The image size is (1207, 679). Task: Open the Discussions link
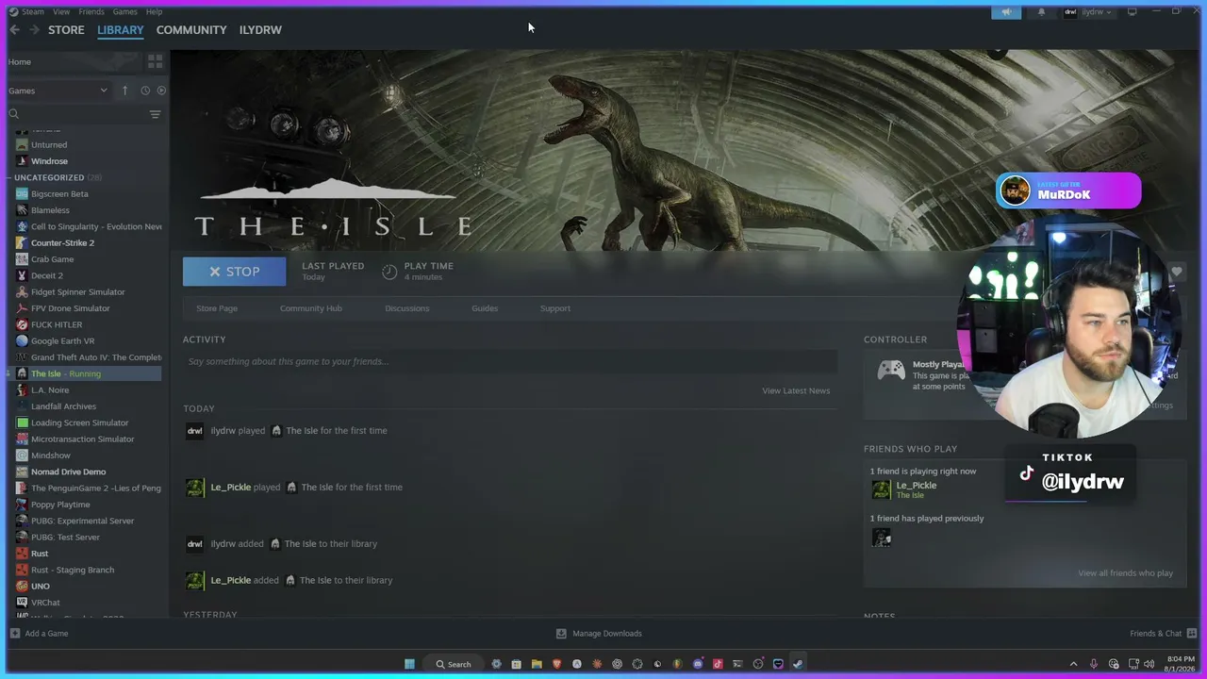(407, 308)
